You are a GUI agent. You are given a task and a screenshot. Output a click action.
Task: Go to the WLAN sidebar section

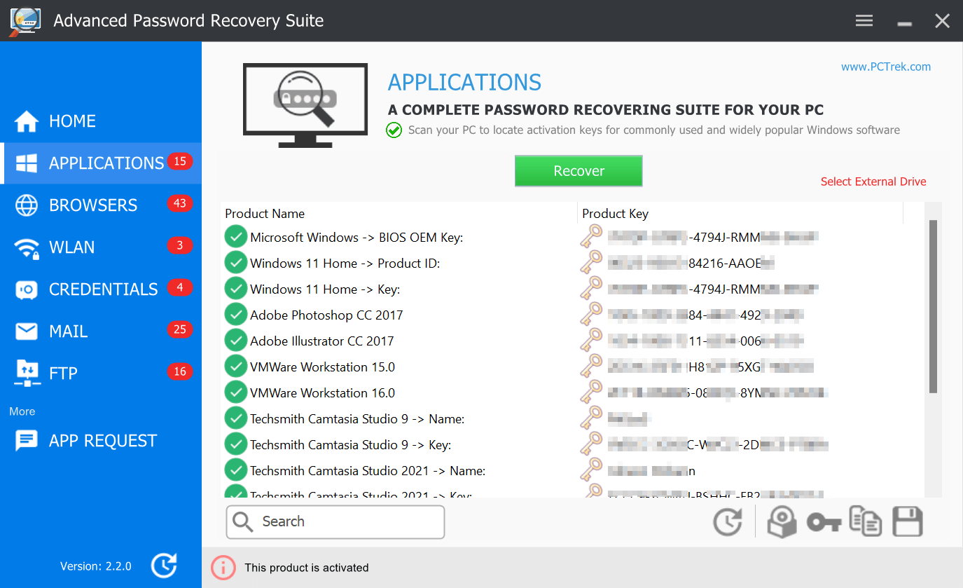pos(101,247)
